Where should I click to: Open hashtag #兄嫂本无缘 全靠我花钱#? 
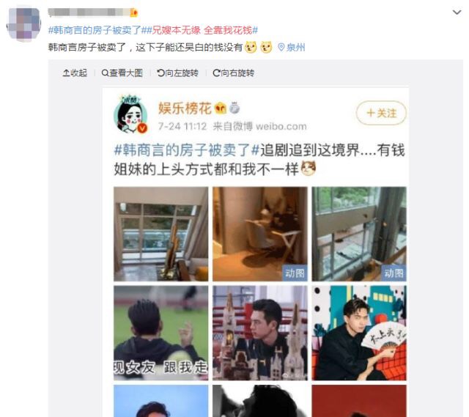(x=202, y=30)
